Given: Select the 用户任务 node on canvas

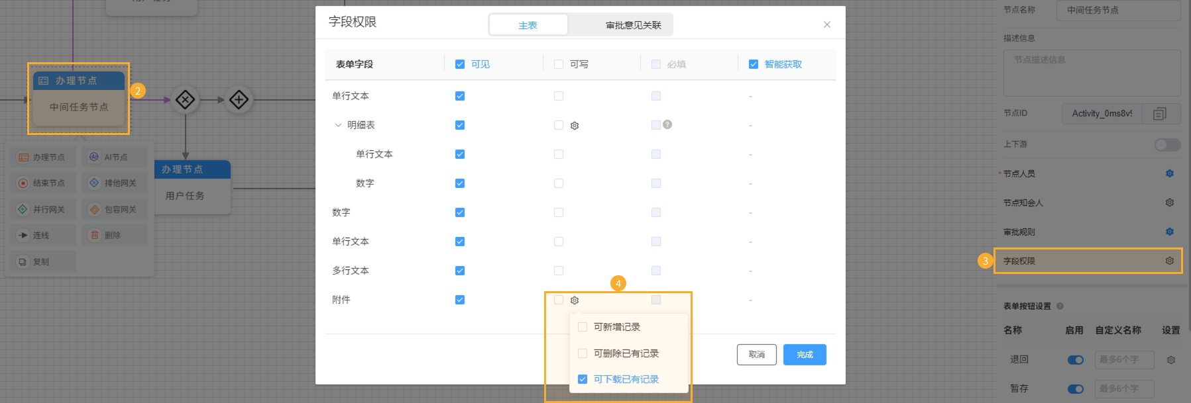Looking at the screenshot, I should [x=193, y=187].
